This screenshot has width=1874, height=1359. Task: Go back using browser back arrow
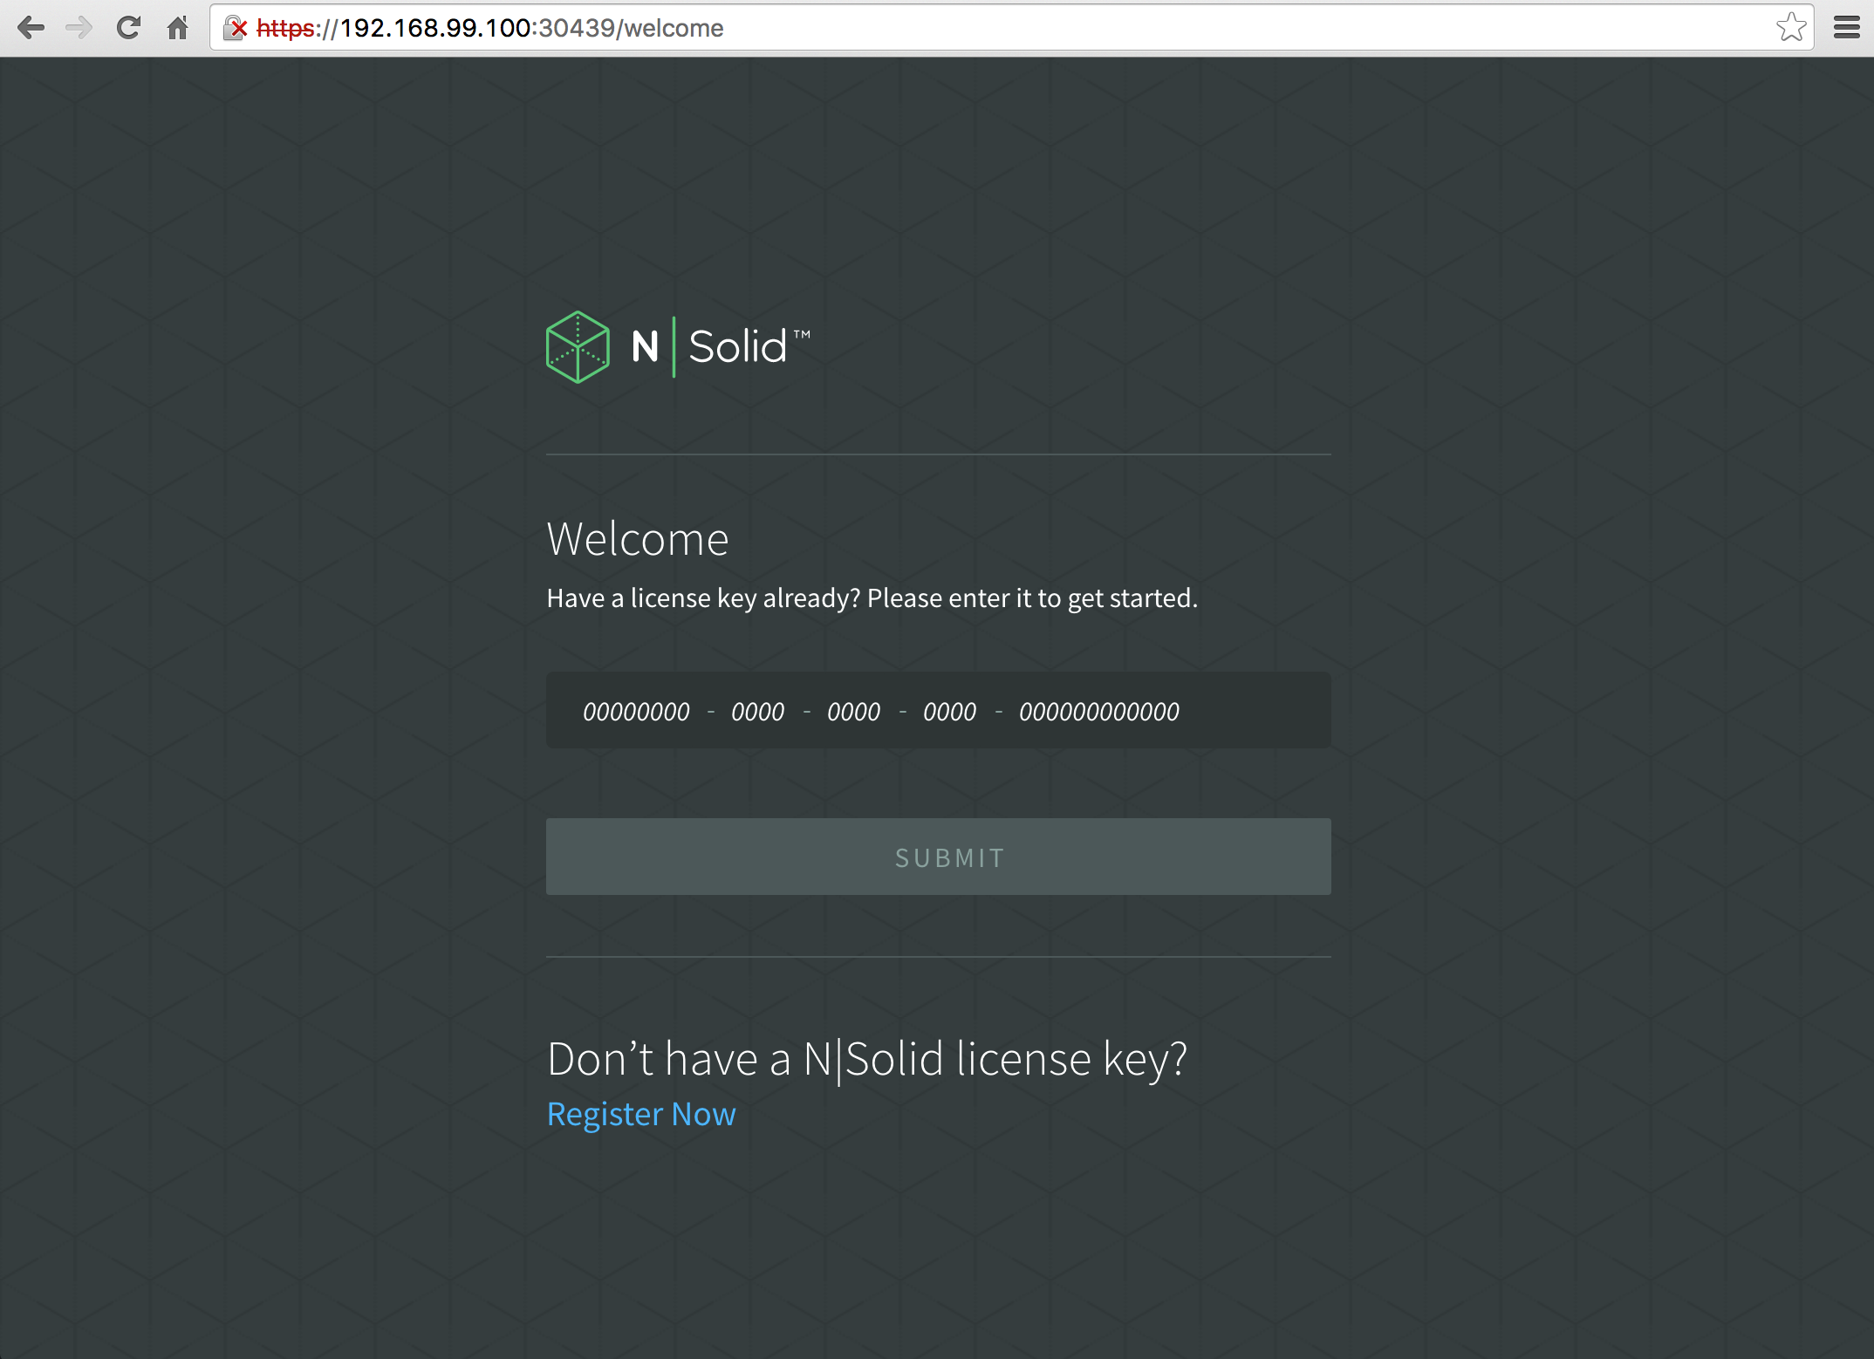click(x=31, y=28)
